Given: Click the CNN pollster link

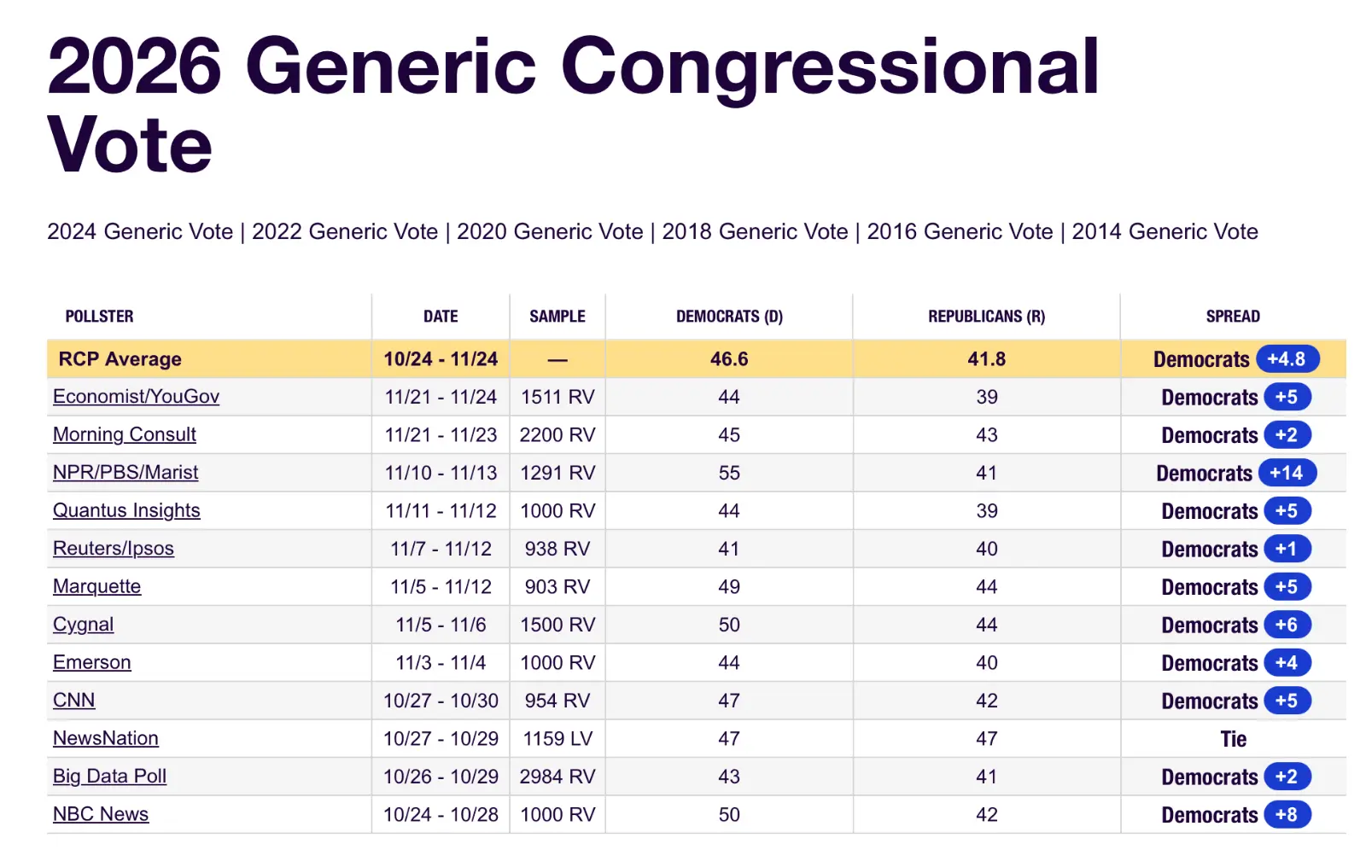Looking at the screenshot, I should [73, 701].
